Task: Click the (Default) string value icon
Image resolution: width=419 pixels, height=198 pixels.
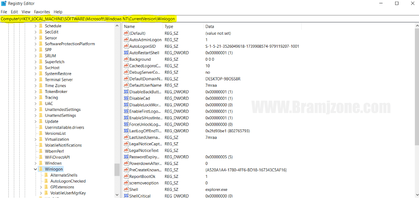Action: [x=126, y=33]
